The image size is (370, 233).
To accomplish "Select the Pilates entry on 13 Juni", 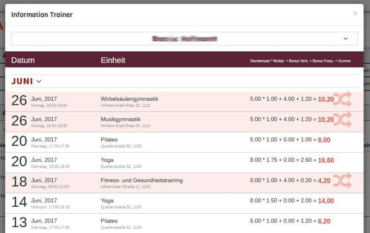I will 109,221.
